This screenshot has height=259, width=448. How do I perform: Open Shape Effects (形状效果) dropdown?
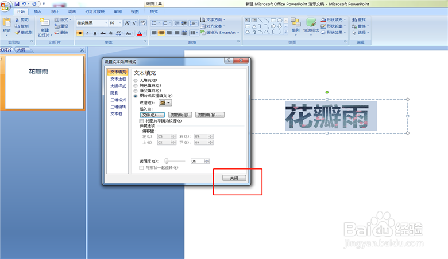(333, 33)
